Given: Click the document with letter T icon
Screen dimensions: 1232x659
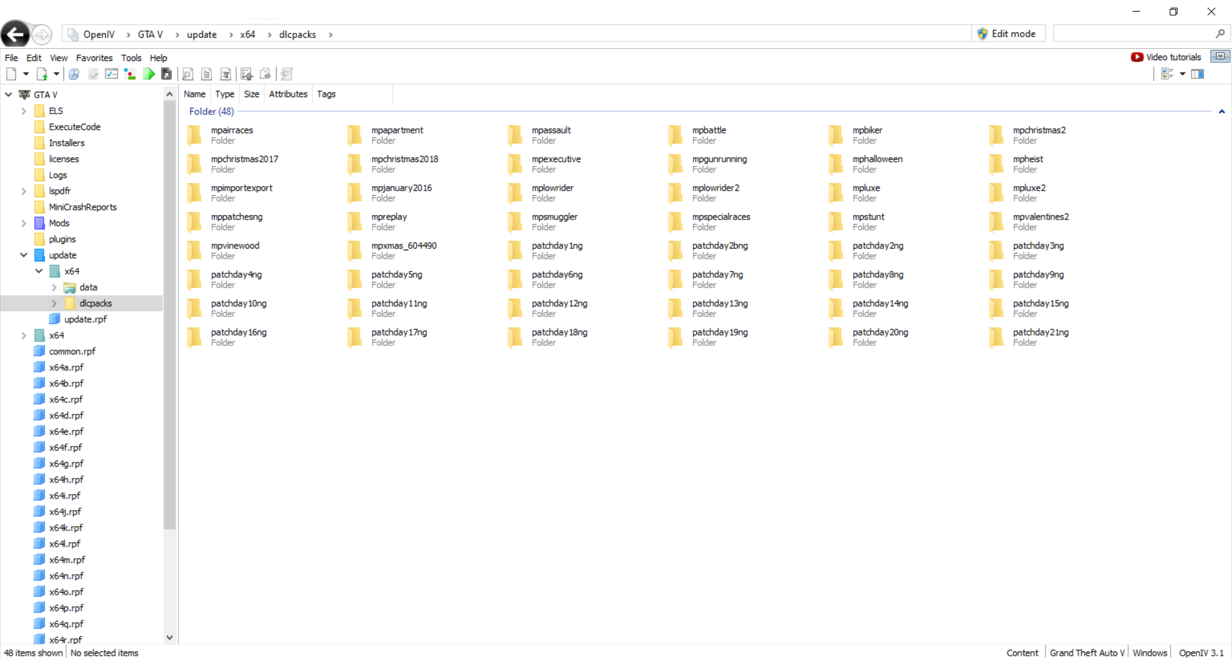Looking at the screenshot, I should [226, 74].
